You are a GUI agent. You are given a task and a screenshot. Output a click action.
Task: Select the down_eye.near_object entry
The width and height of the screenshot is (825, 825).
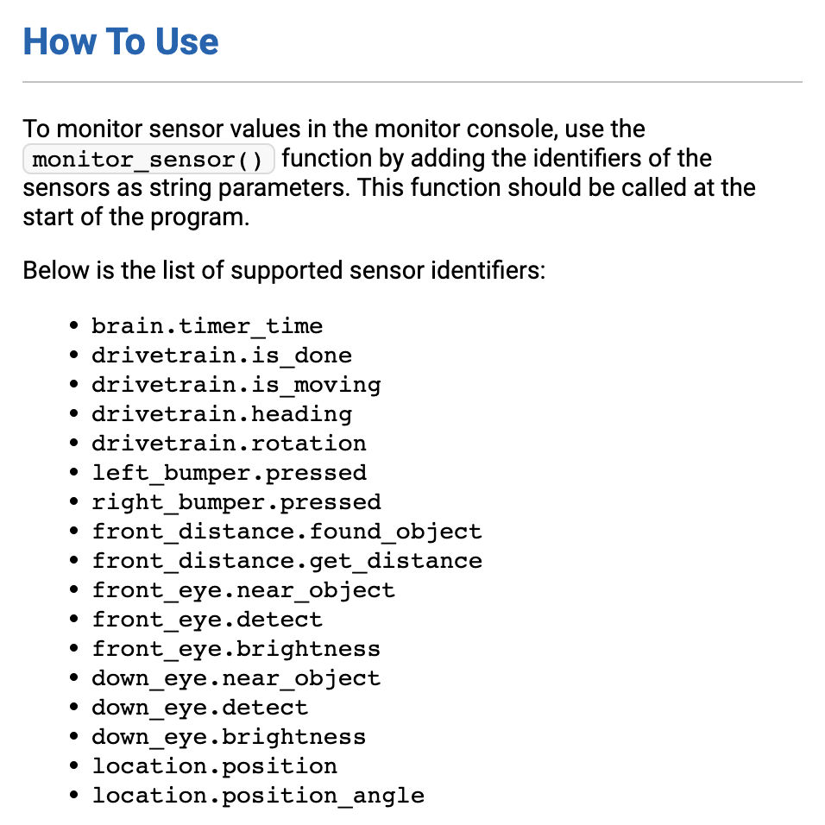(236, 678)
